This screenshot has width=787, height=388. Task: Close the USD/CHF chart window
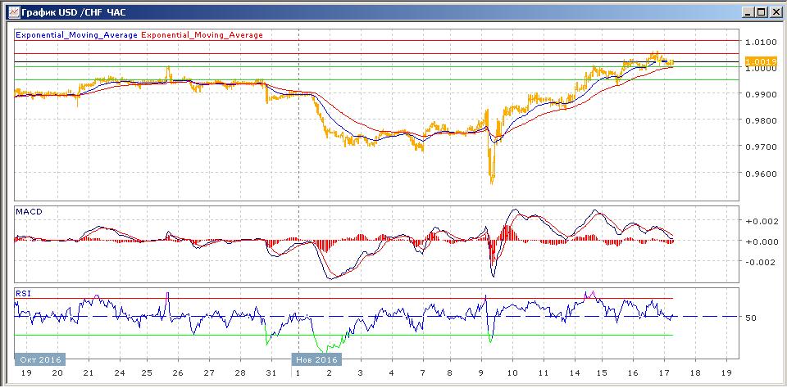[776, 12]
